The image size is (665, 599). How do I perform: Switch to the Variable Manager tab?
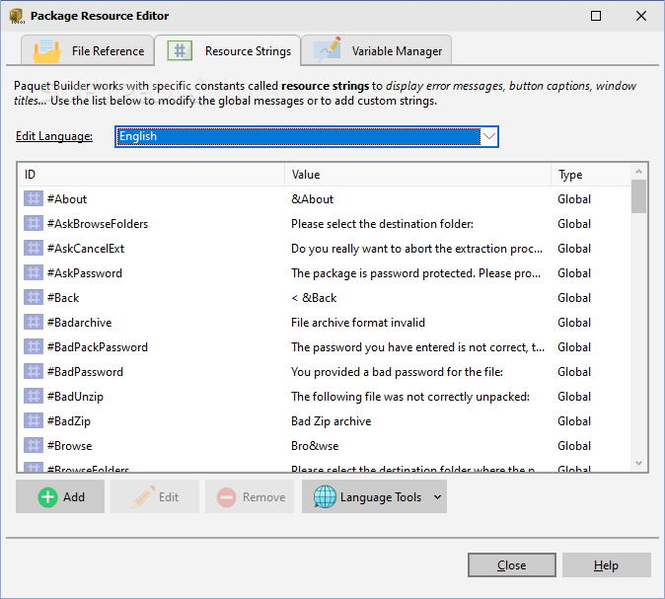point(377,50)
